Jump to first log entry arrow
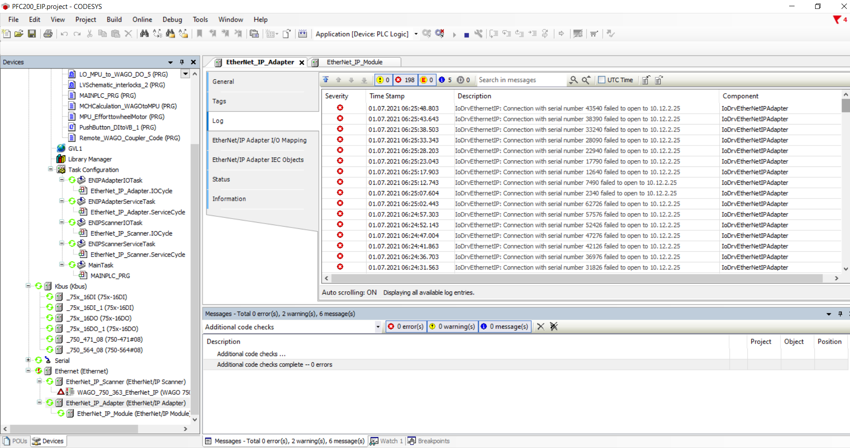This screenshot has width=850, height=448. (x=326, y=80)
